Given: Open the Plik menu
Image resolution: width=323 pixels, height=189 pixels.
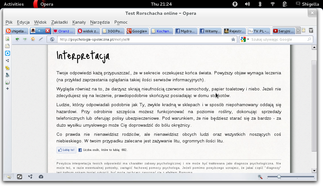Looking at the screenshot, I should pos(9,22).
